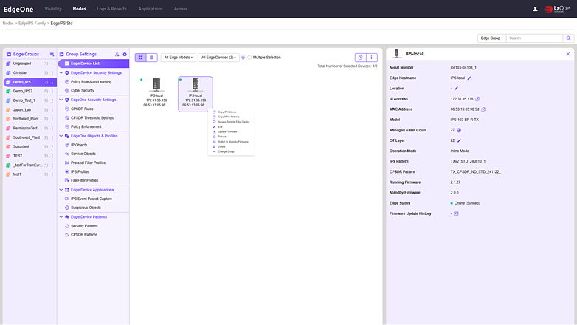Open CPSDR Rules settings
577x325 pixels.
[x=82, y=109]
